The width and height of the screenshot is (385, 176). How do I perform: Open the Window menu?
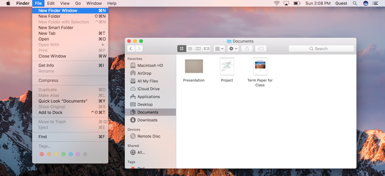94,4
